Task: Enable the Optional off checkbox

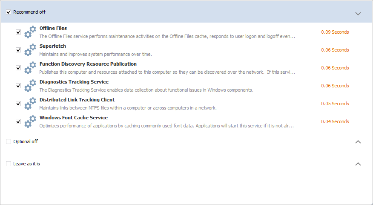Action: 9,141
